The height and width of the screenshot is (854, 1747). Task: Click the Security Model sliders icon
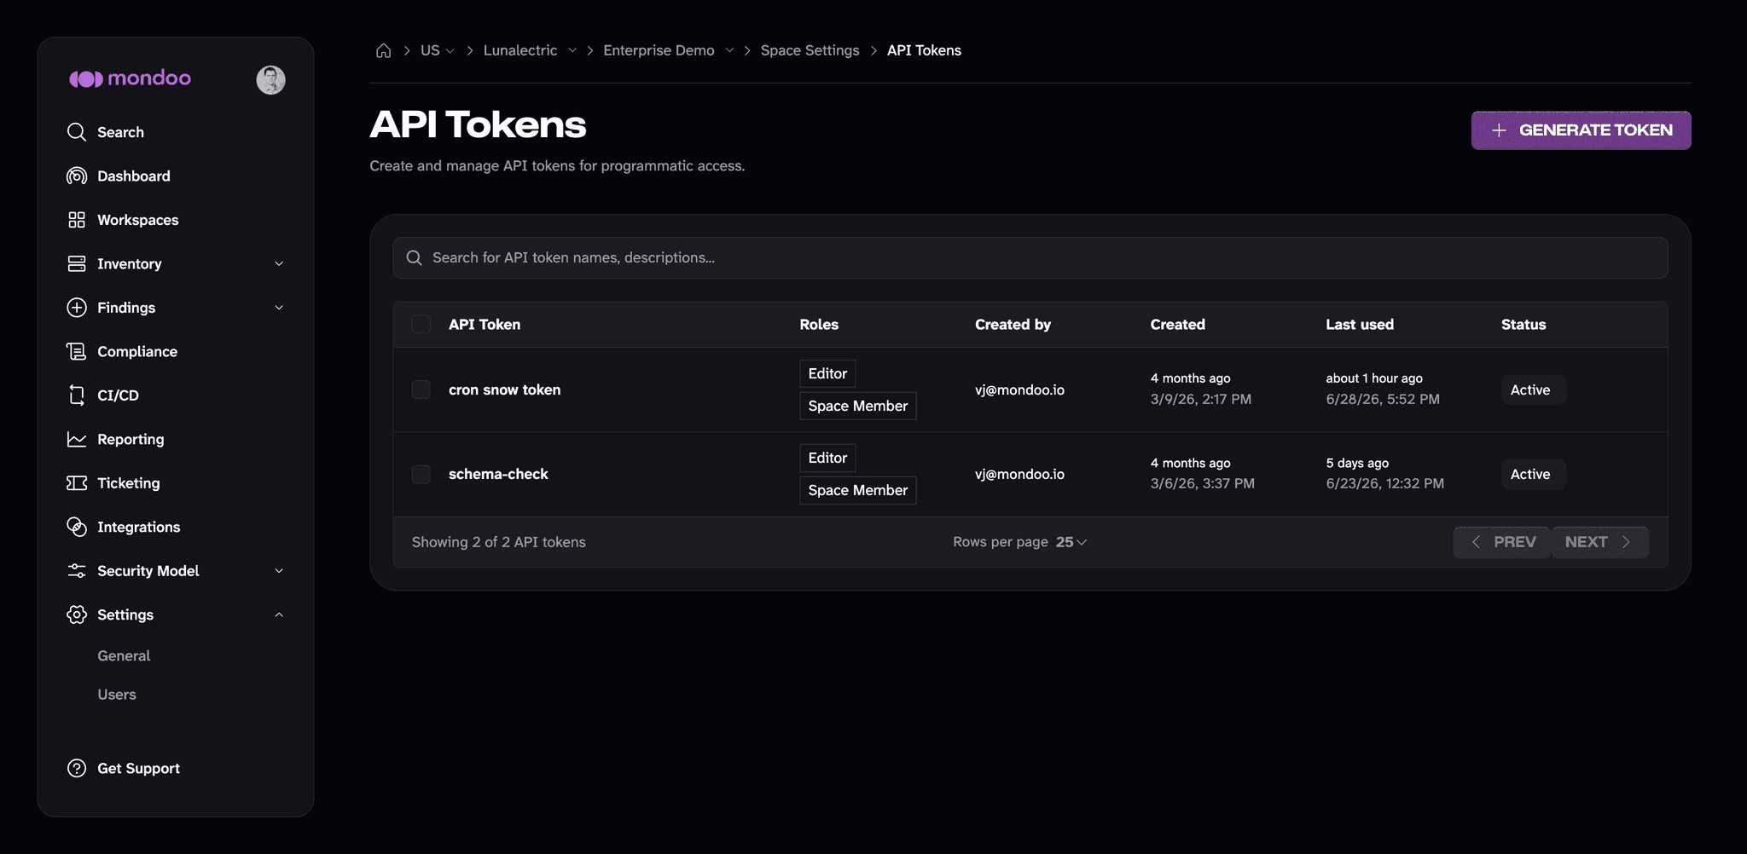pos(77,571)
